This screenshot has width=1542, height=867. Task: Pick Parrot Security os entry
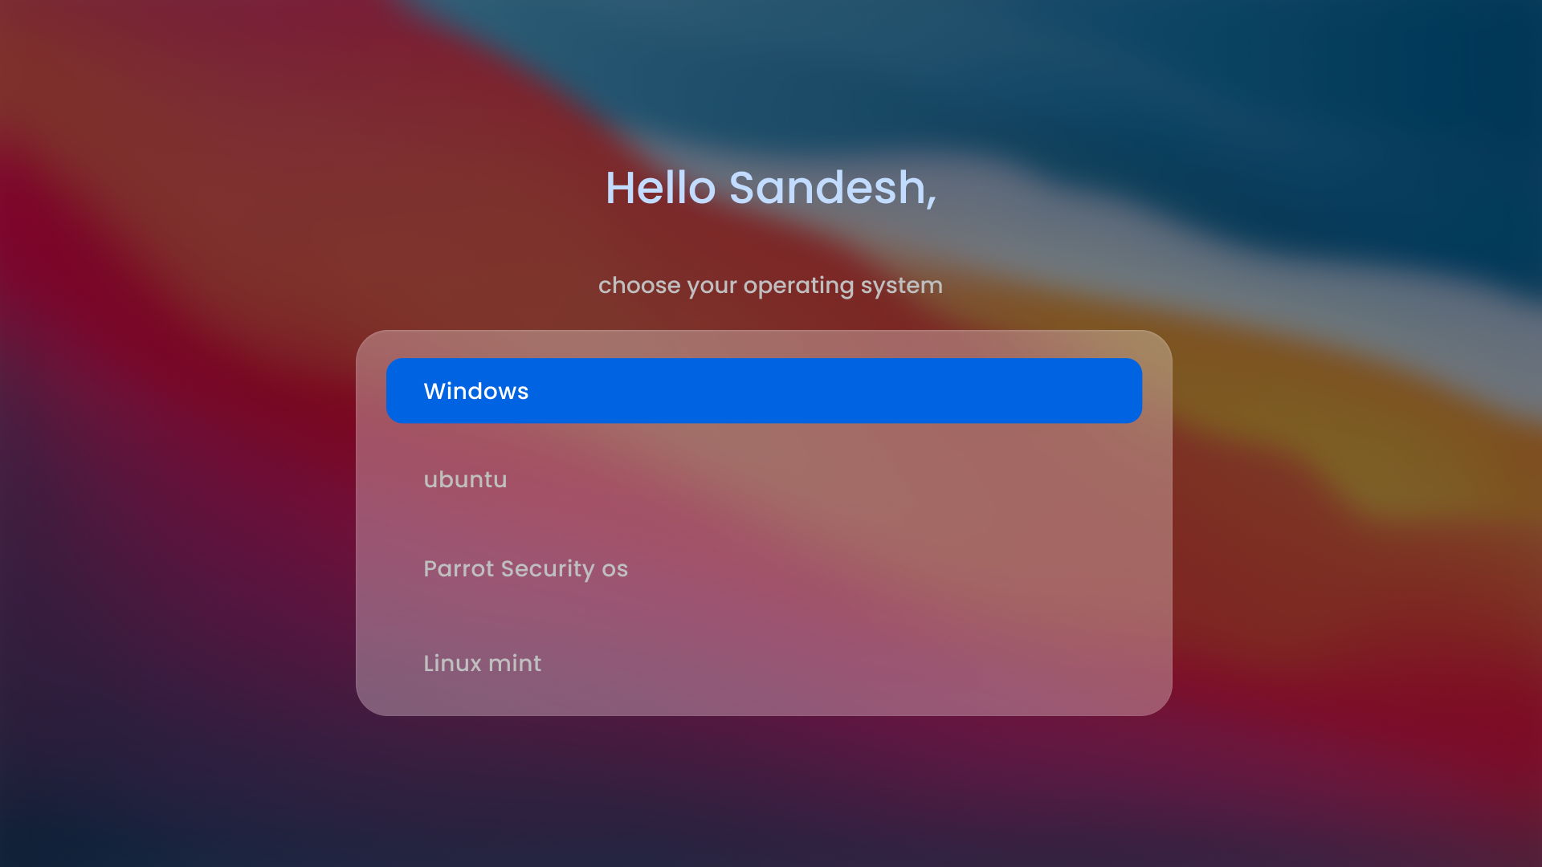(764, 568)
